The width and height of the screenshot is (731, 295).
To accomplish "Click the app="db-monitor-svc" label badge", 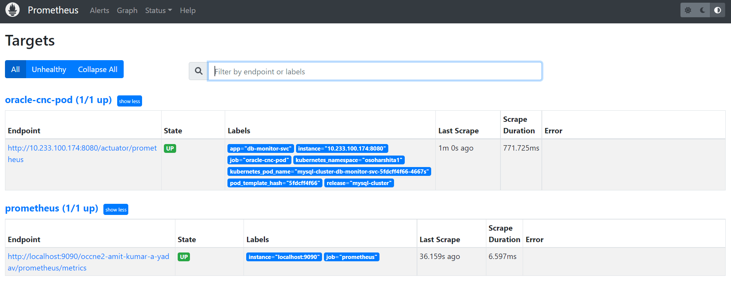I will [x=261, y=149].
